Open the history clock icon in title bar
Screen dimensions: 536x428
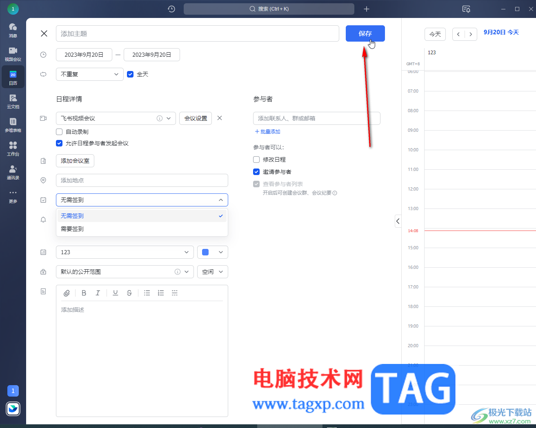coord(171,9)
